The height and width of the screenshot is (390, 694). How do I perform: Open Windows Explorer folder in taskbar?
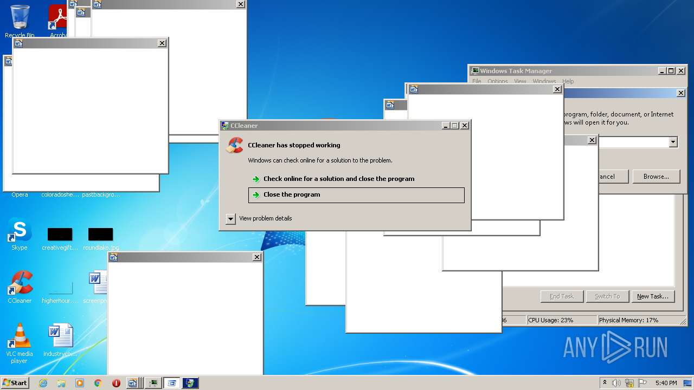(x=61, y=383)
